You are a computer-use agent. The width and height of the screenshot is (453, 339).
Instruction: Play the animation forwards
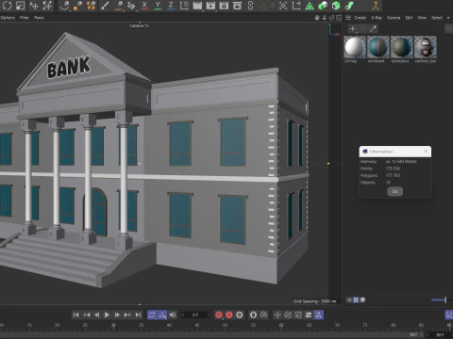[107, 315]
